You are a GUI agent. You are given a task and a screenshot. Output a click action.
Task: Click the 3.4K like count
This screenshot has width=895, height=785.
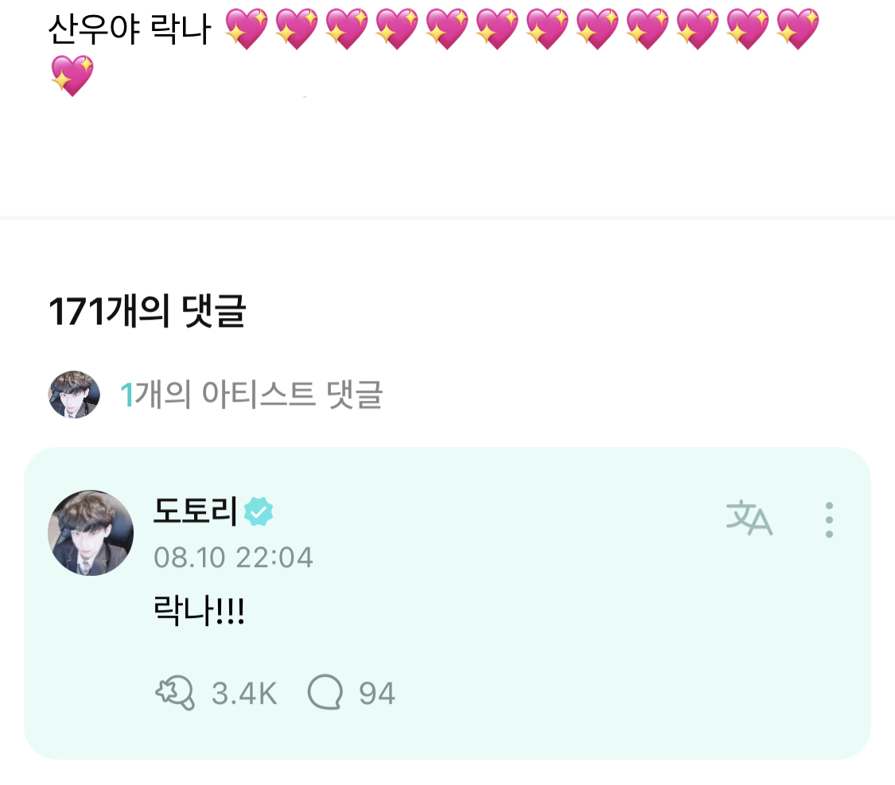pyautogui.click(x=244, y=694)
